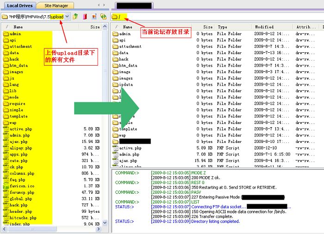Select local file global.php
This screenshot has width=324, height=234.
coord(21,199)
